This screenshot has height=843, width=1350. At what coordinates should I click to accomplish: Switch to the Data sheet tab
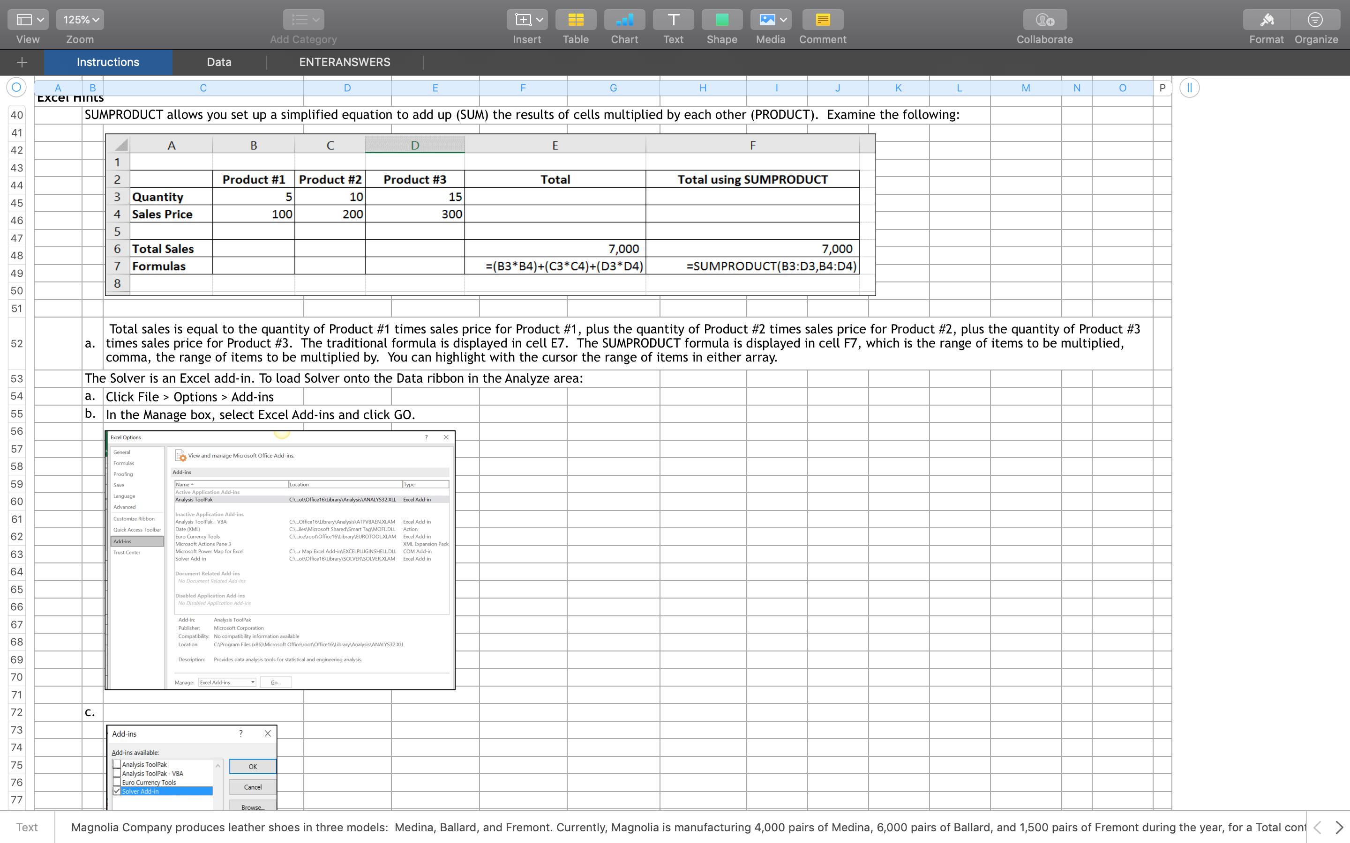pyautogui.click(x=219, y=62)
